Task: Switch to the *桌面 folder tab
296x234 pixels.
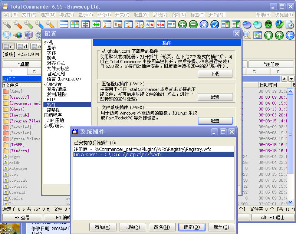Action: tap(23, 65)
